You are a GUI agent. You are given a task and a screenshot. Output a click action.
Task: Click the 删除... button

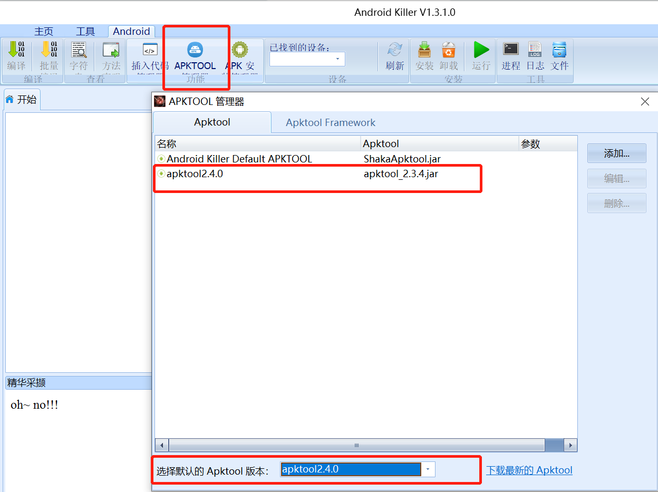tap(617, 204)
